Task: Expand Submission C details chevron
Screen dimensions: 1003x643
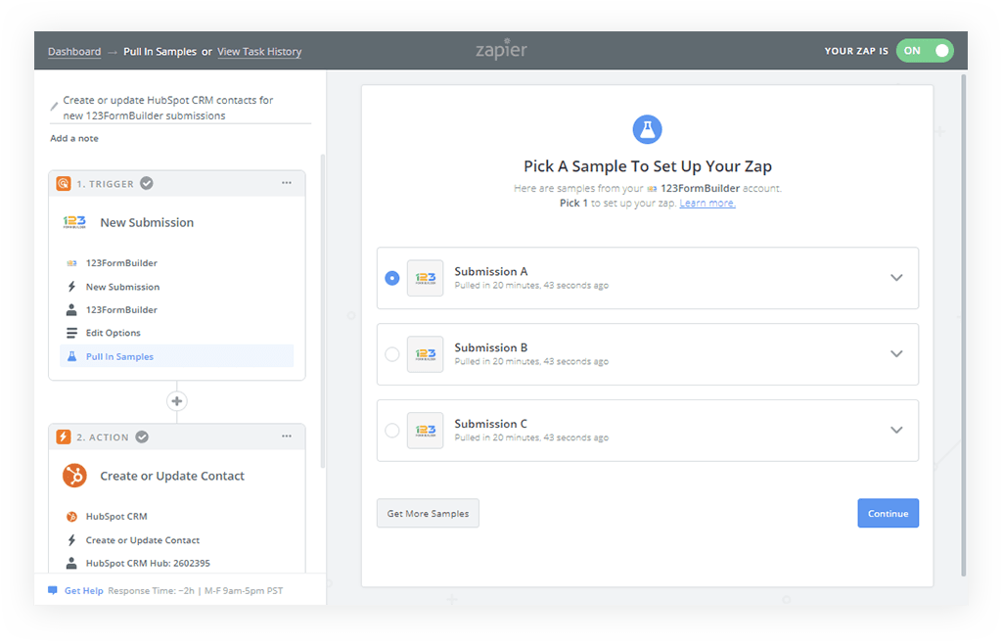Action: tap(896, 430)
